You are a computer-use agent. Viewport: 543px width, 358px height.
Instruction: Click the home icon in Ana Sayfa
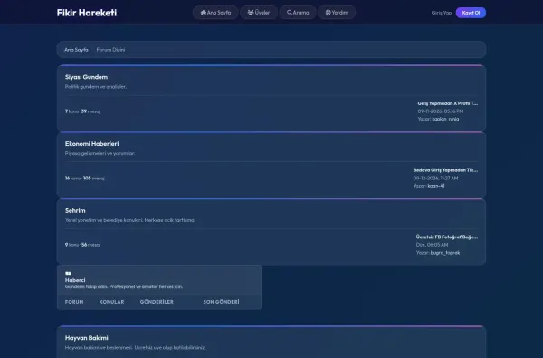point(204,13)
